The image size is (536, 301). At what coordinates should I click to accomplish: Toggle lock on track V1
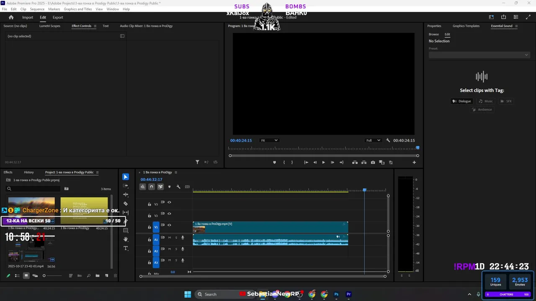pyautogui.click(x=149, y=227)
